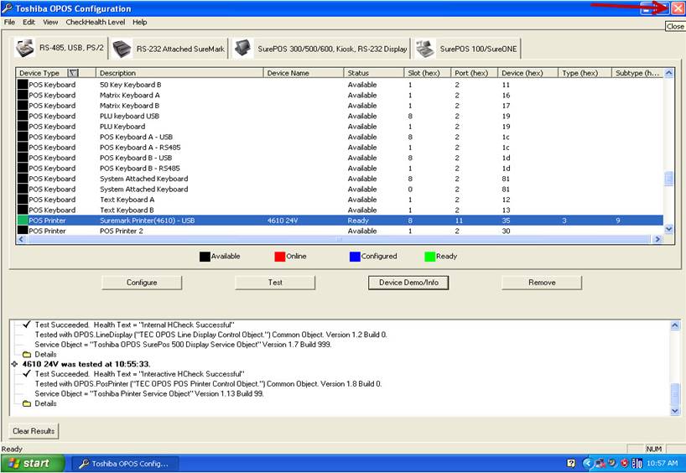Click the SurePOS 300/500/600 Kiosk tab icon

(243, 49)
